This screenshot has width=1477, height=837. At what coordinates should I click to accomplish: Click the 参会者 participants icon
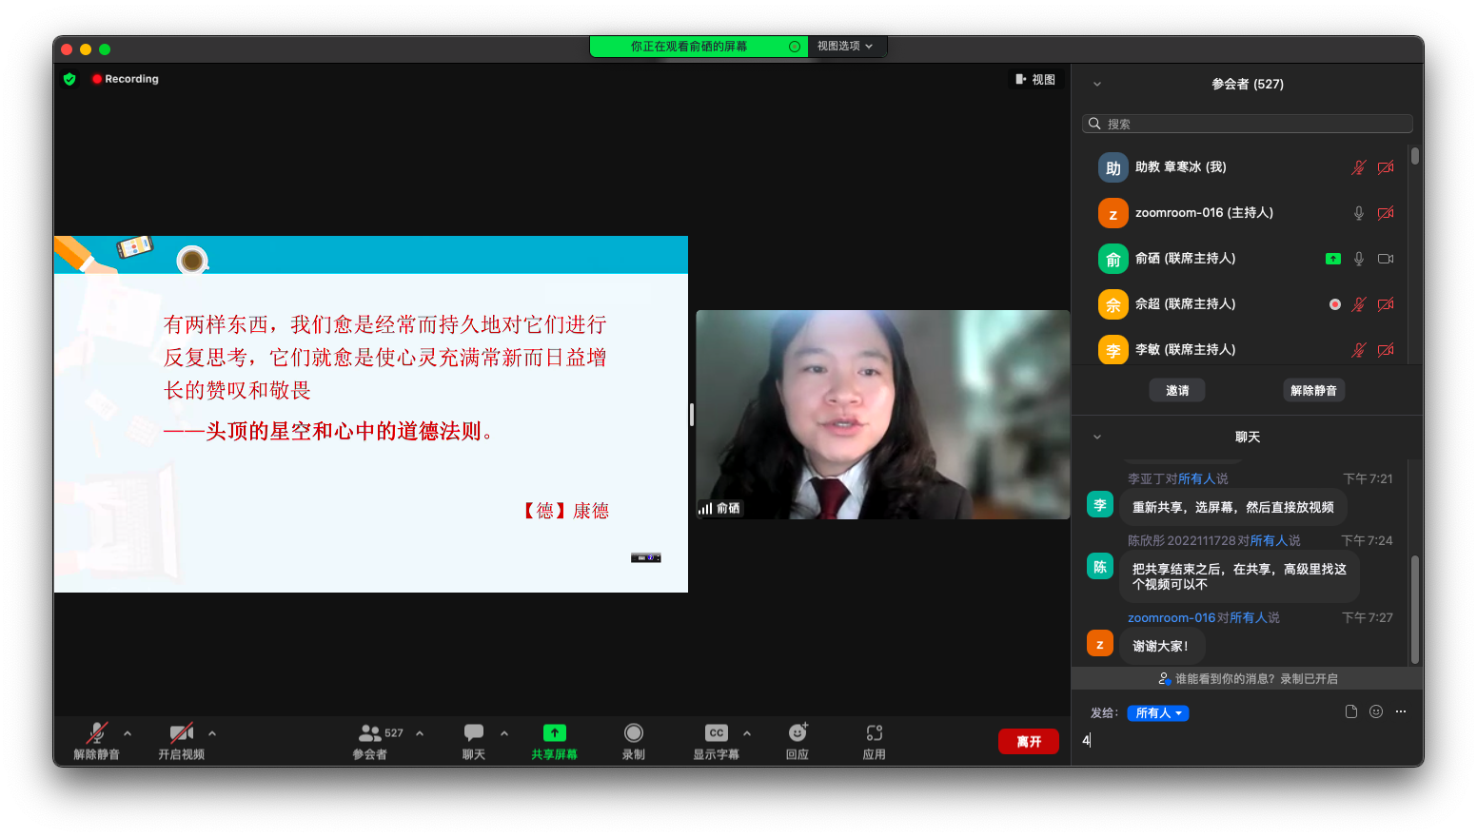coord(370,733)
